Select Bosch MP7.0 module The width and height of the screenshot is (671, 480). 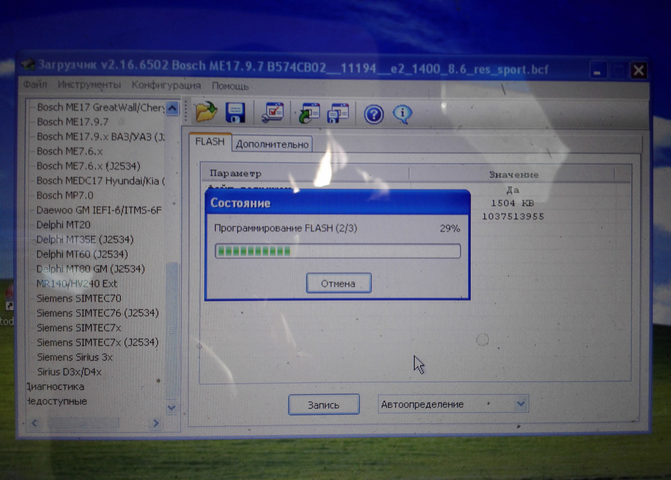click(x=65, y=195)
